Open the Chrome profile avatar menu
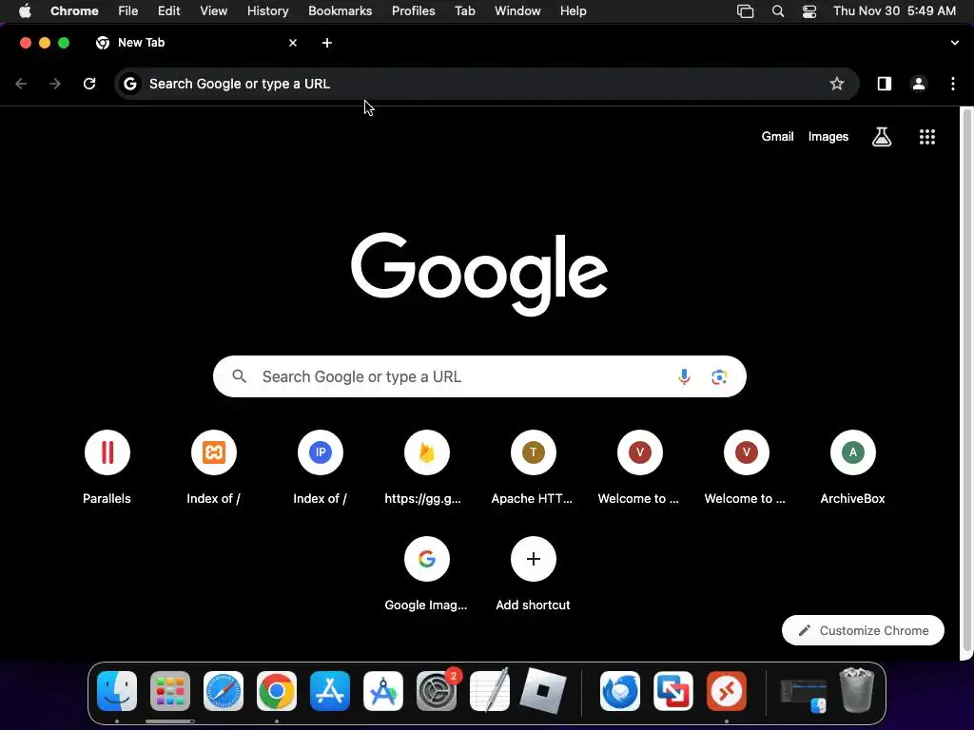974x730 pixels. (x=919, y=84)
